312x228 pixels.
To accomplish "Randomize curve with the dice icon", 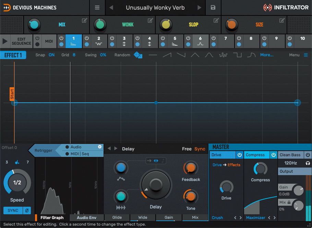I will [138, 55].
